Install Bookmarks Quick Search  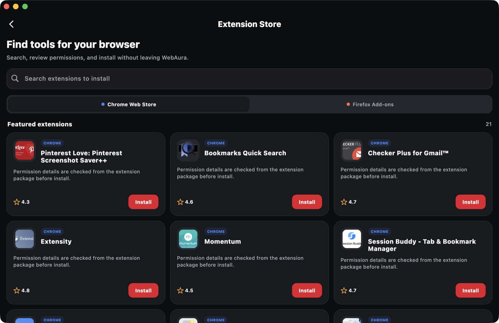click(307, 202)
